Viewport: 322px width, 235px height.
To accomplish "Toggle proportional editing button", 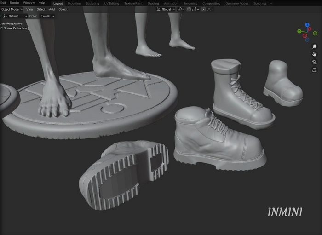I will coord(203,9).
